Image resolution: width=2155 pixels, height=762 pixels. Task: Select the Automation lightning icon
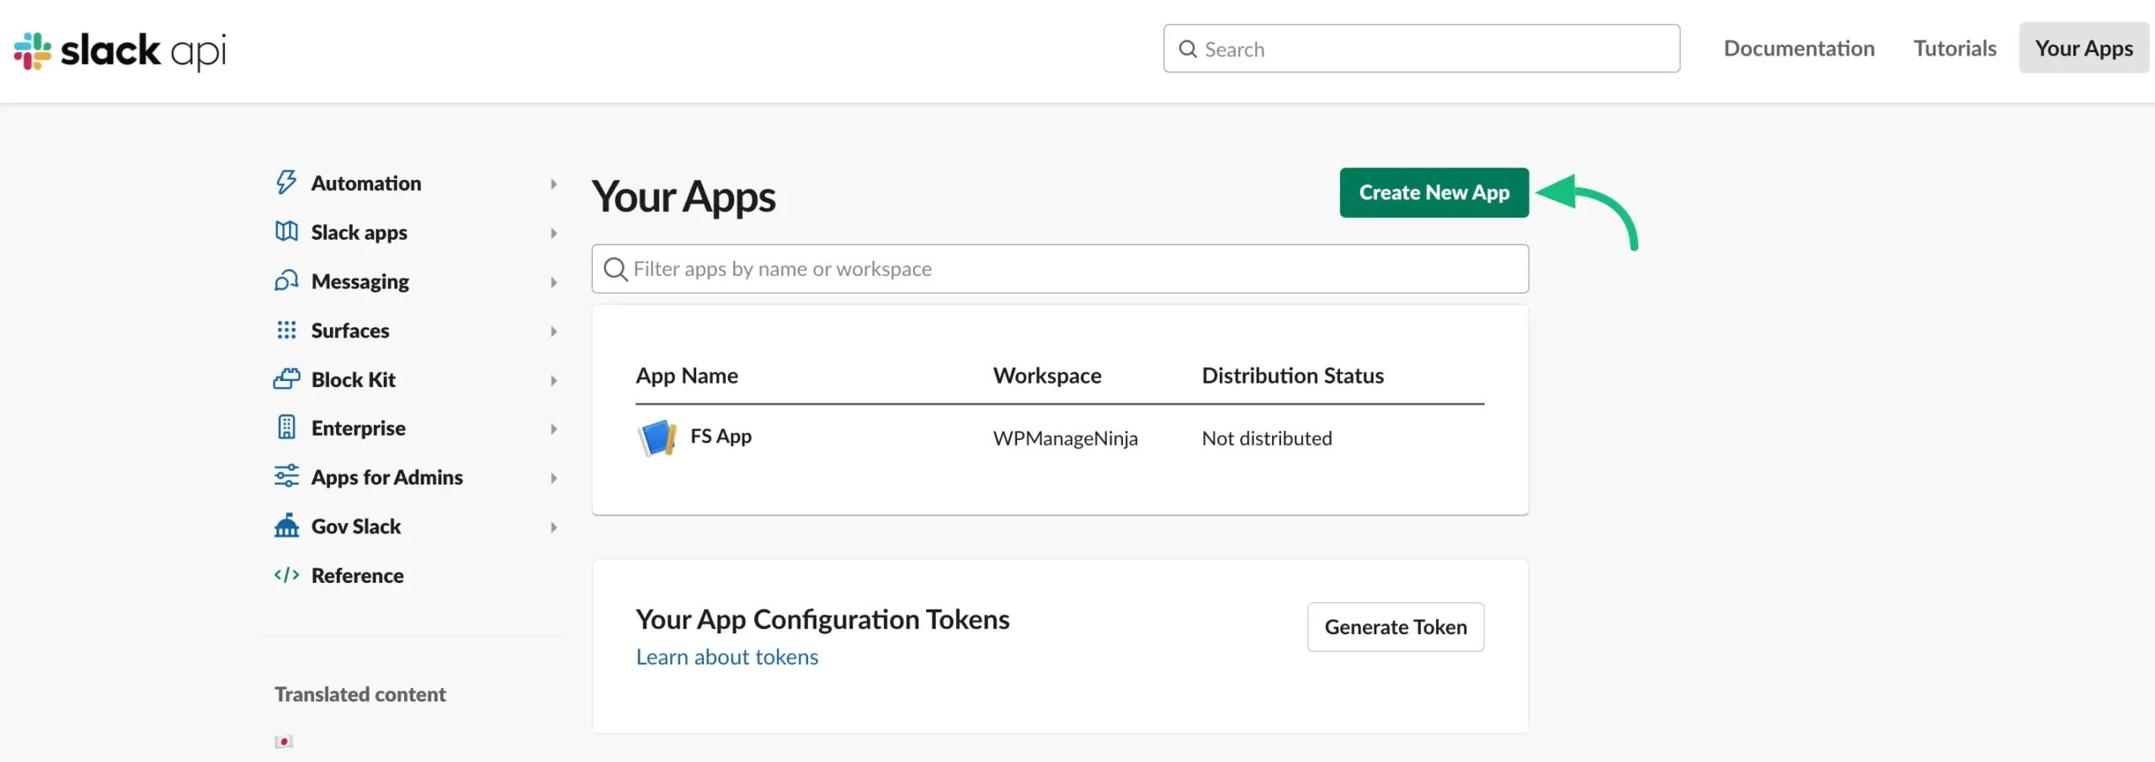pyautogui.click(x=286, y=183)
